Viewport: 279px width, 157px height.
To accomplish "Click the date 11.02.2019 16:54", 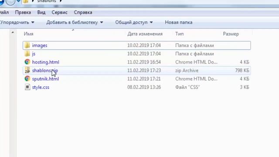I will click(x=144, y=62).
